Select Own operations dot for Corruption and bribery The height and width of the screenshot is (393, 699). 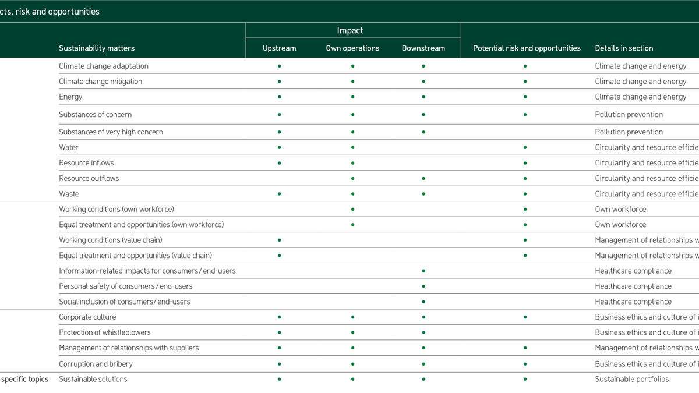tap(352, 364)
